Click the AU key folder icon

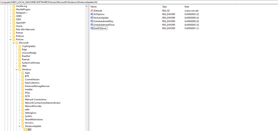tap(26, 130)
